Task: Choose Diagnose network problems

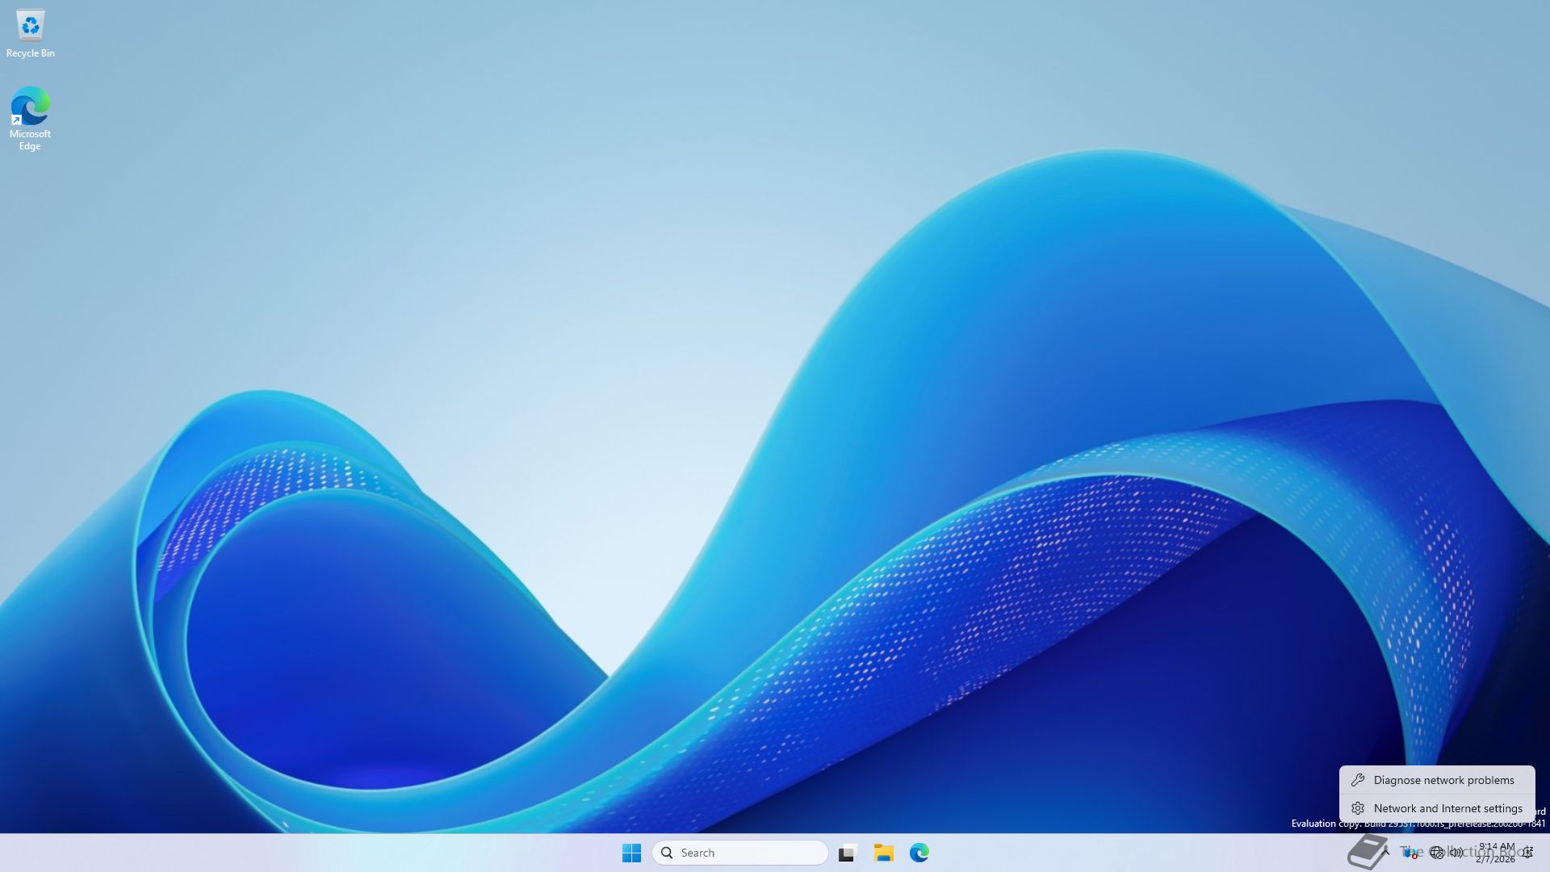Action: (x=1443, y=780)
